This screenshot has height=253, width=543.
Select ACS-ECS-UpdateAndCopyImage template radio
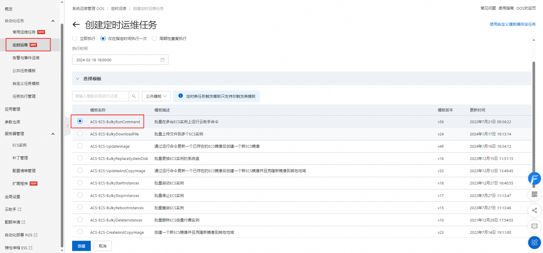tap(80, 170)
